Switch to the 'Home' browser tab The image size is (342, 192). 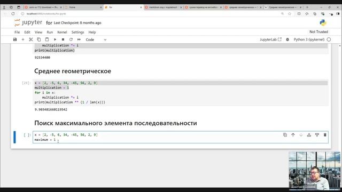[83, 7]
